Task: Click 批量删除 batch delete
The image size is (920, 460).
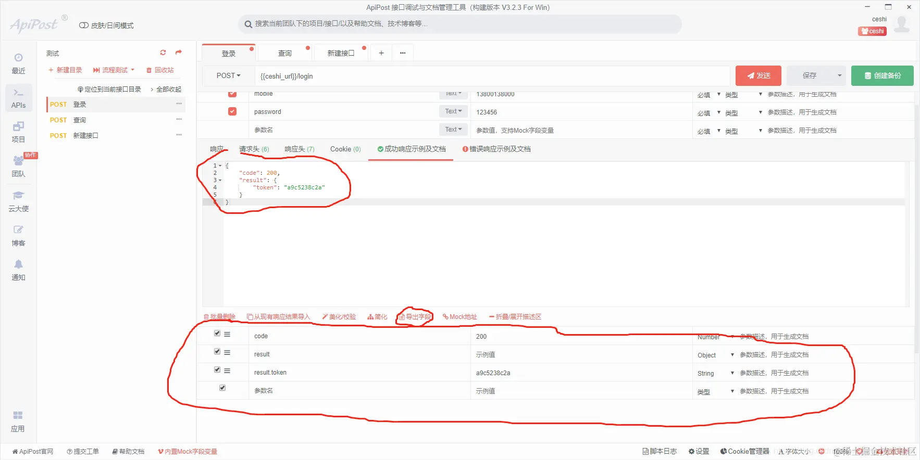Action: 219,317
